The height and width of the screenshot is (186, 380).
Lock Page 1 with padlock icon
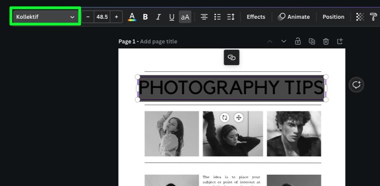[x=298, y=41]
